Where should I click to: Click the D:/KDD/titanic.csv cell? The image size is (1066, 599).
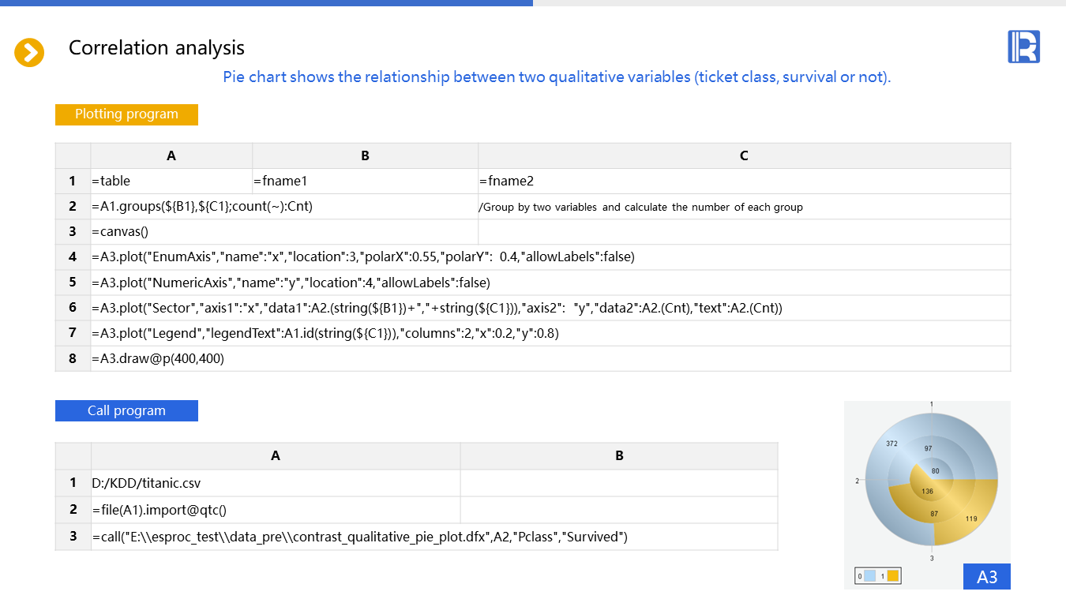point(276,483)
